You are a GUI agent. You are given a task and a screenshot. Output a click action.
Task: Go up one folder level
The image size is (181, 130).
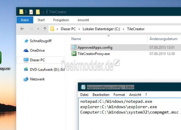point(45,29)
